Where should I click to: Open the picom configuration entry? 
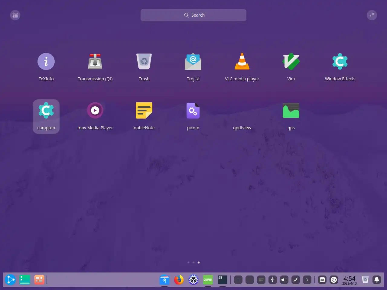tap(193, 110)
